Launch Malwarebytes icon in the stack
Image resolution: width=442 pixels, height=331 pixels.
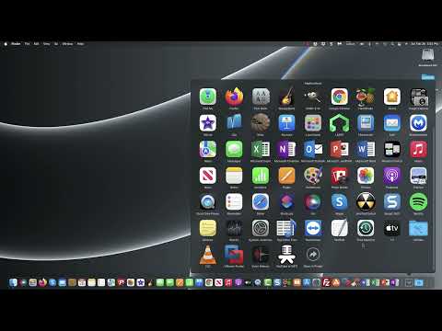[418, 123]
